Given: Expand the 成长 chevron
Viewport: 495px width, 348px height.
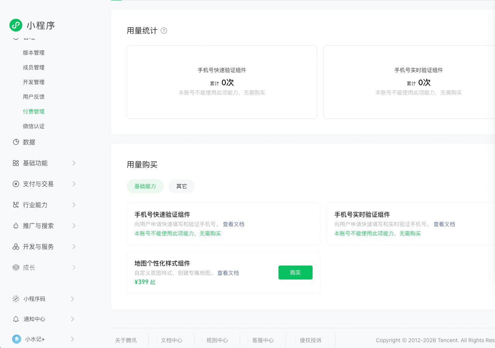Looking at the screenshot, I should pos(74,267).
